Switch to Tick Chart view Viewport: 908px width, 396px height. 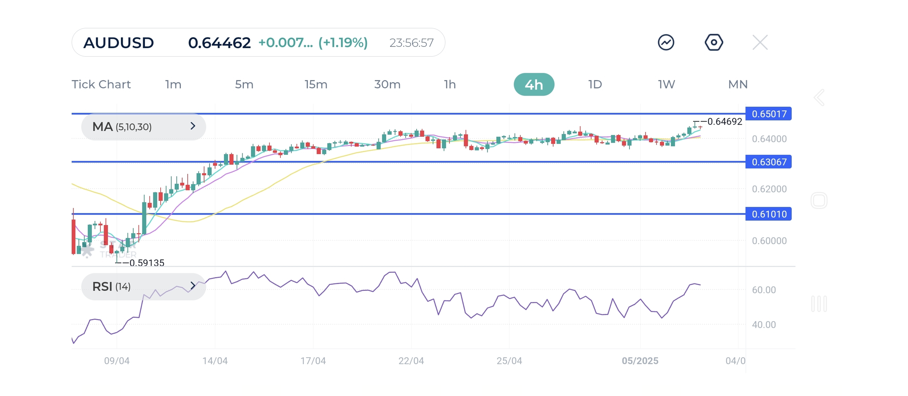101,84
